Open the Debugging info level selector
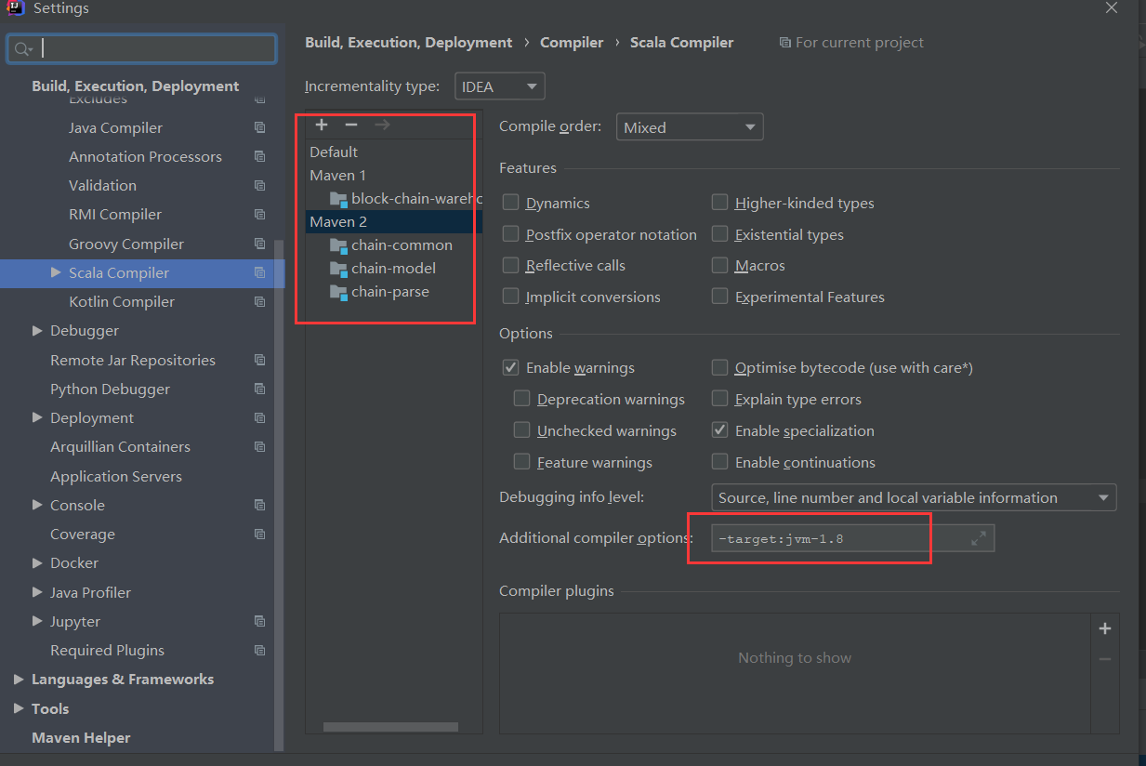Viewport: 1146px width, 766px height. point(913,497)
